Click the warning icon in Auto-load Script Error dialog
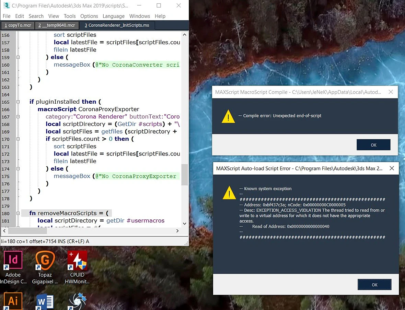Image resolution: width=405 pixels, height=310 pixels. pyautogui.click(x=229, y=193)
